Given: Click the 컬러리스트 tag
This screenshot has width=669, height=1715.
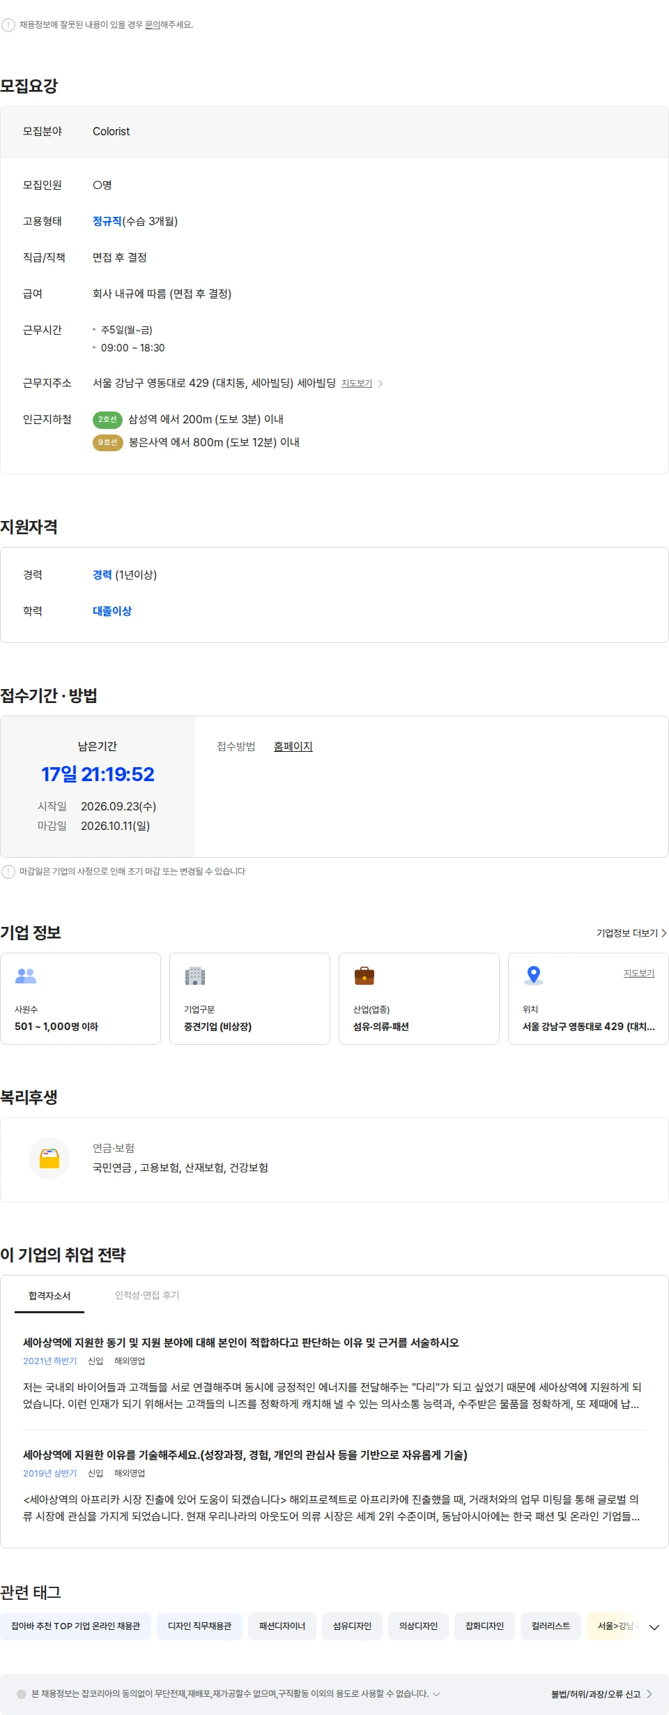Looking at the screenshot, I should tap(551, 1626).
